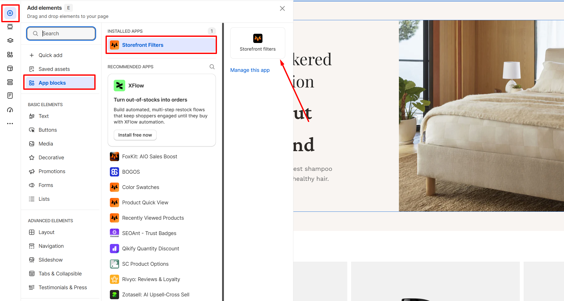Click the bedroom image in preview

coord(481,116)
